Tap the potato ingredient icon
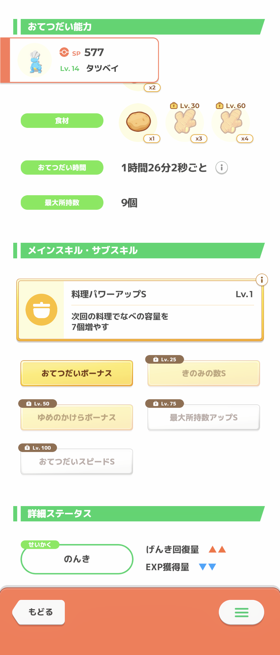Viewport: 280px width, 655px height. [138, 122]
